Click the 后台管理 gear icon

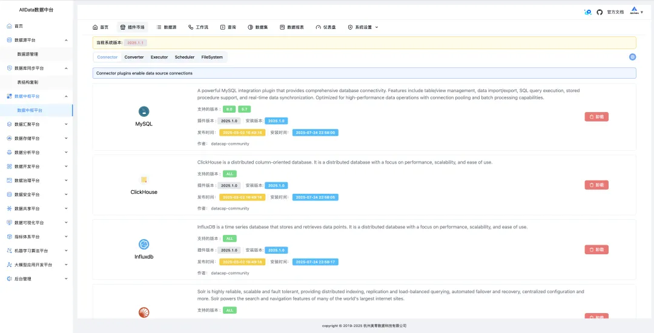point(9,279)
